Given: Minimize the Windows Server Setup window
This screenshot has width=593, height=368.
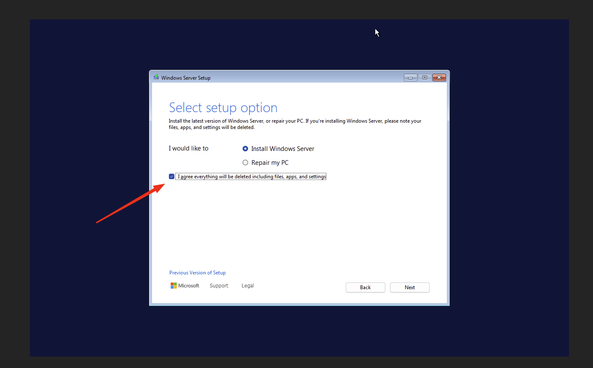Looking at the screenshot, I should (x=410, y=78).
